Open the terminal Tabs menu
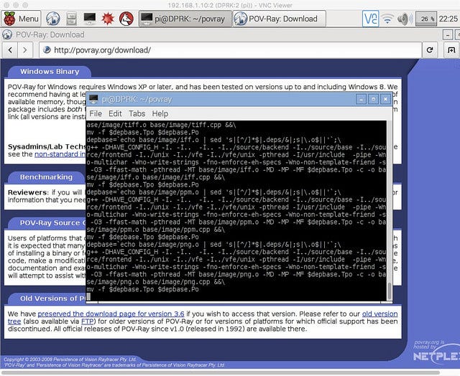Viewport: 460px width, 376px height. [x=137, y=113]
